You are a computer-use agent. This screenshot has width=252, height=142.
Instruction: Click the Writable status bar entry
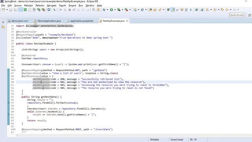pyautogui.click(x=155, y=140)
